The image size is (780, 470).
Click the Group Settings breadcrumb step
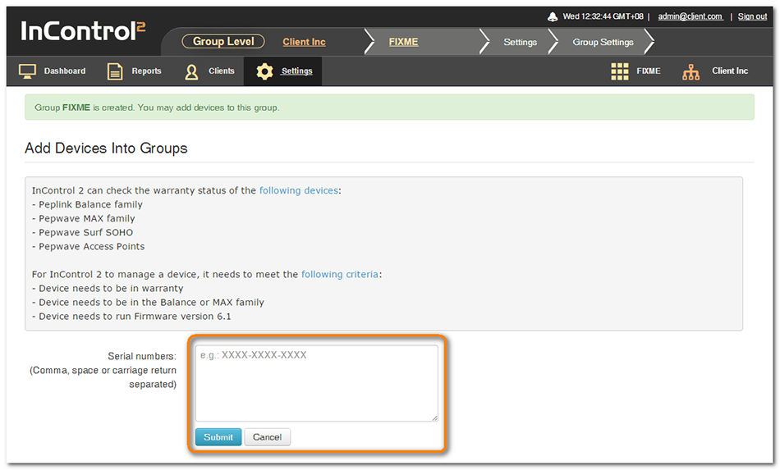(x=603, y=42)
